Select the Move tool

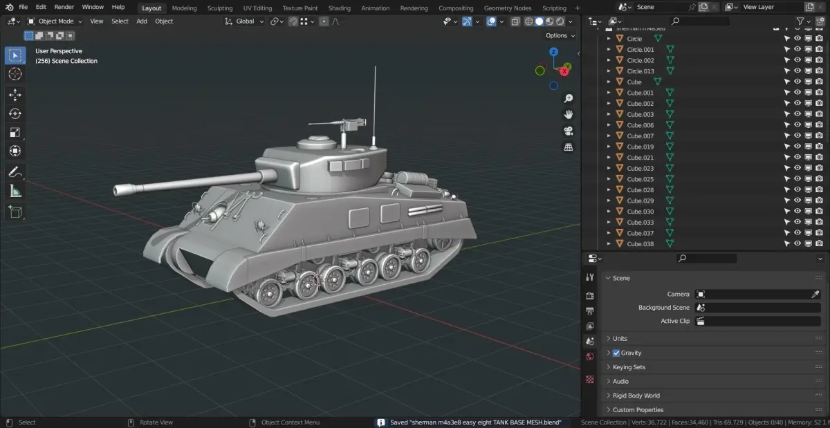click(15, 95)
